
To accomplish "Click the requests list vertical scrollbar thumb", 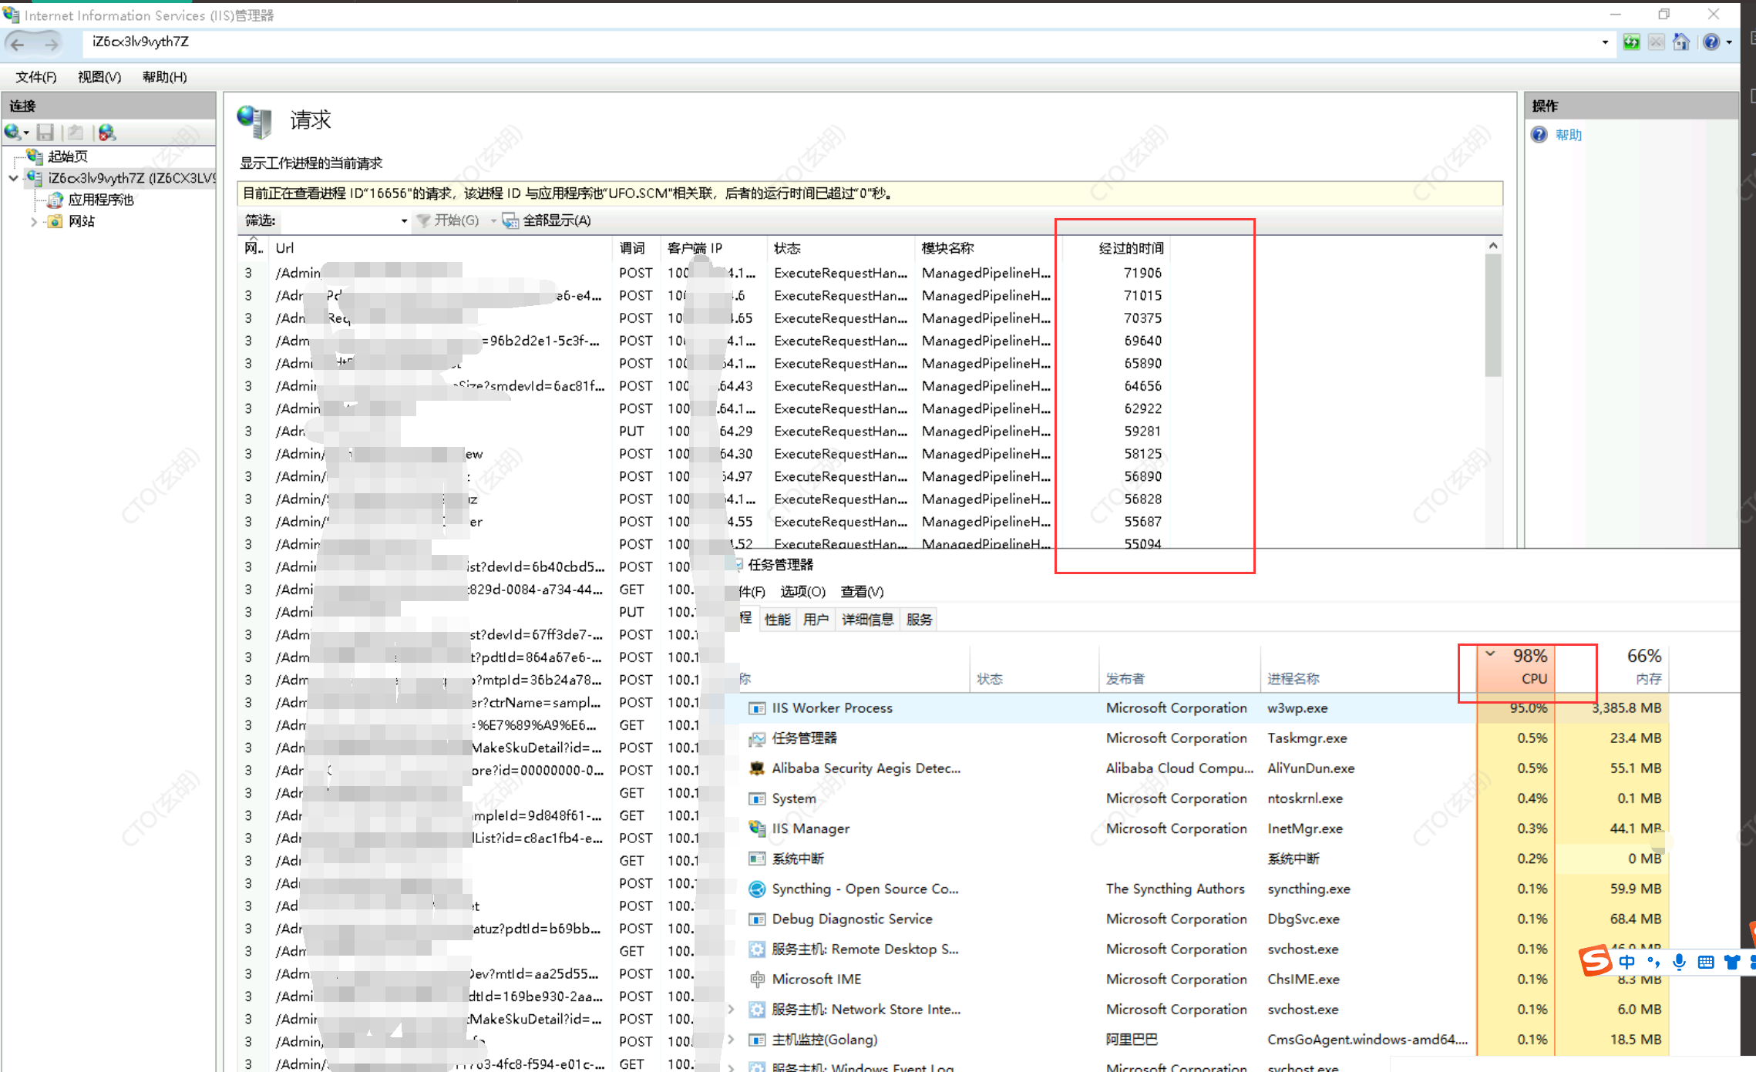I will point(1493,316).
